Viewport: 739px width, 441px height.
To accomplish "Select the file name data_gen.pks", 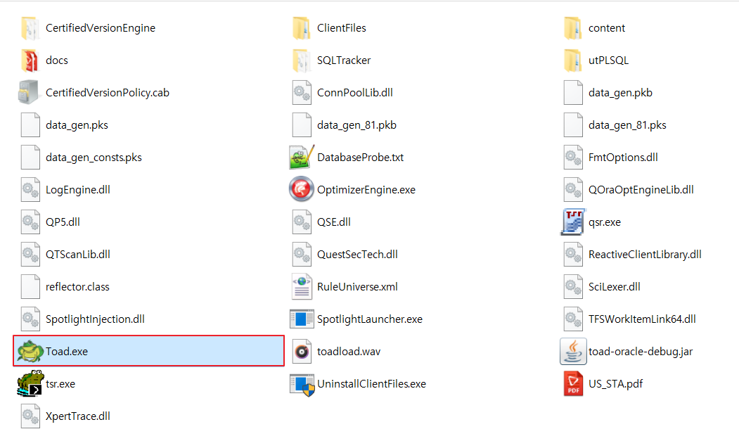I will (77, 125).
